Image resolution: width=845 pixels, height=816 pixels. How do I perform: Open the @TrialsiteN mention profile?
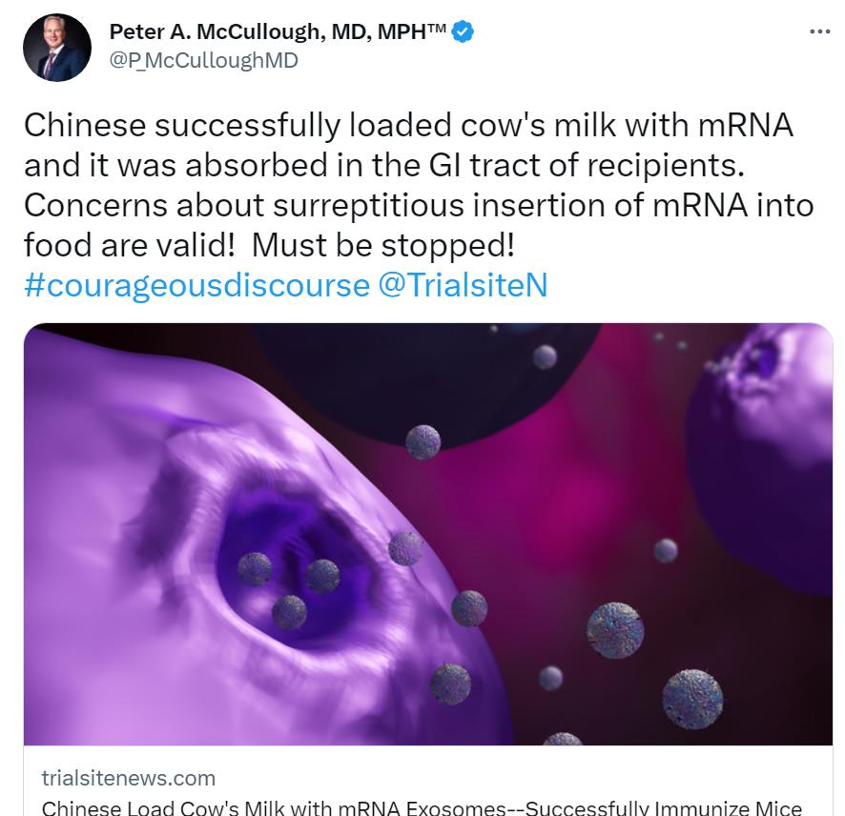point(463,285)
